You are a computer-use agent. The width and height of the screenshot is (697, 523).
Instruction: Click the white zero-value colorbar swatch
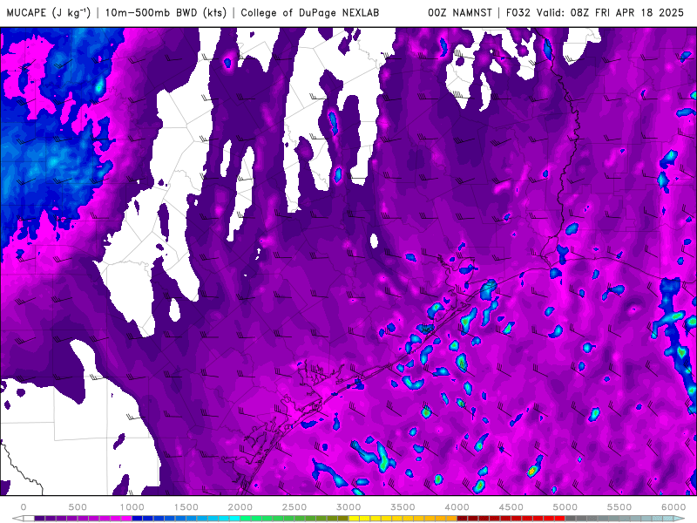point(29,519)
